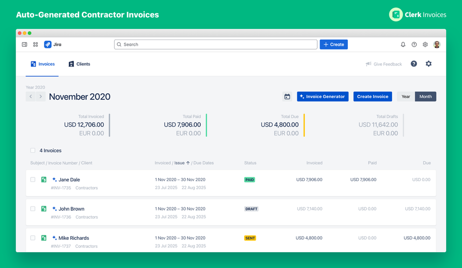The width and height of the screenshot is (462, 268).
Task: Advance to the next month with the right chevron
Action: pos(41,97)
